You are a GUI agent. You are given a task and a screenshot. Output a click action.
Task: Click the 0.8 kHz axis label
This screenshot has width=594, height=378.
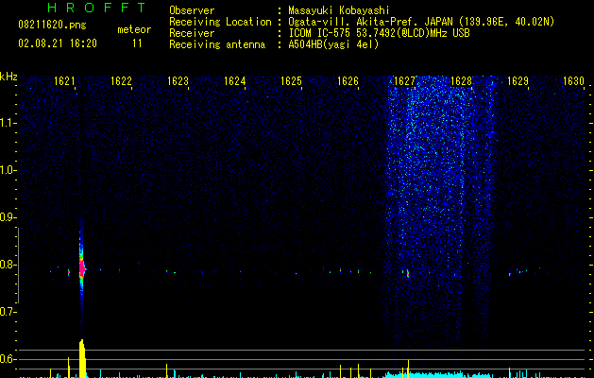point(8,265)
